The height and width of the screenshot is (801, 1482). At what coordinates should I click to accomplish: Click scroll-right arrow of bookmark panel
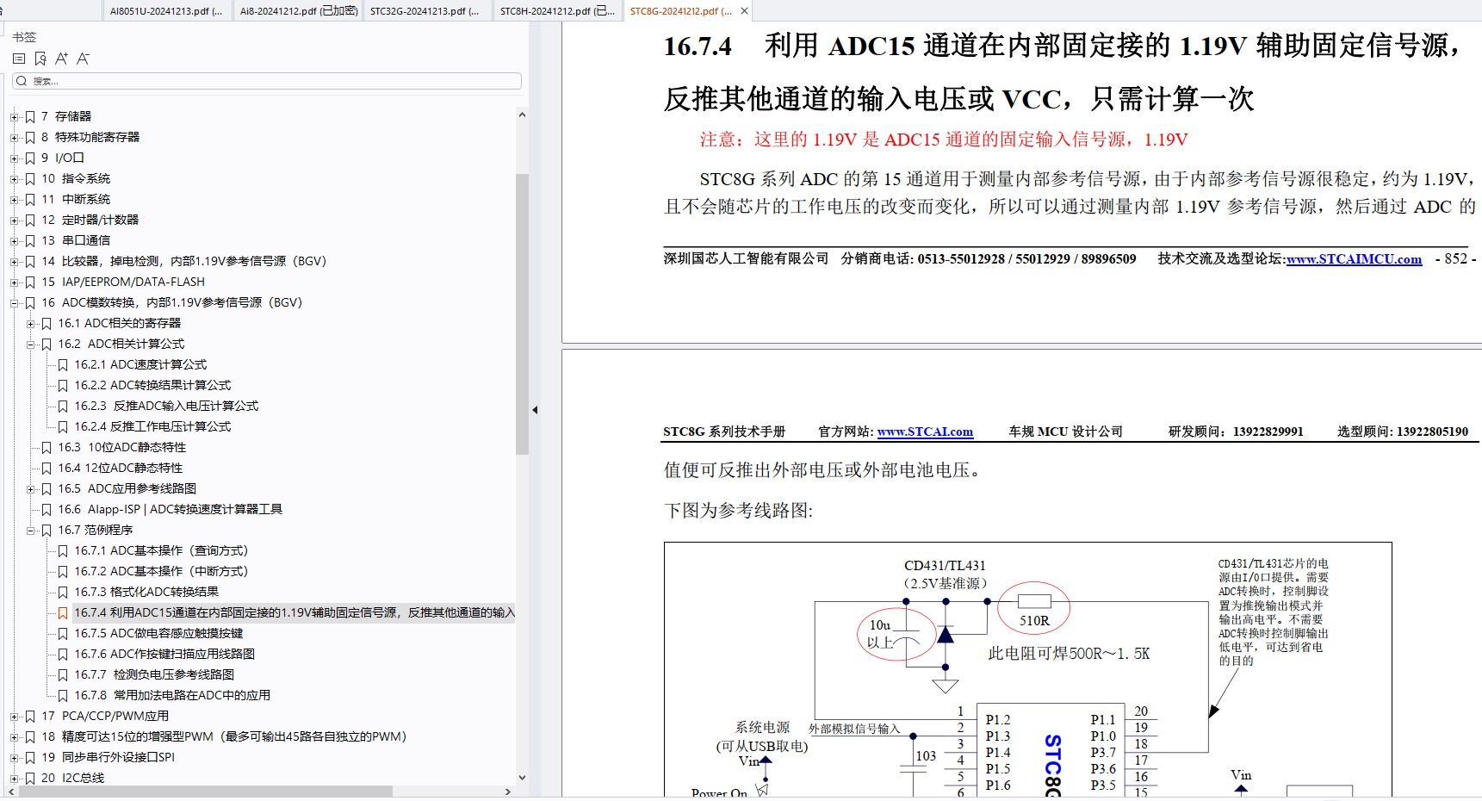[x=508, y=792]
